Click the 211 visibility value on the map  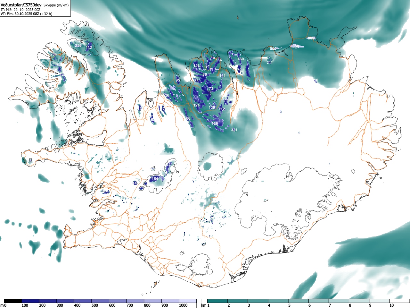[270, 63]
